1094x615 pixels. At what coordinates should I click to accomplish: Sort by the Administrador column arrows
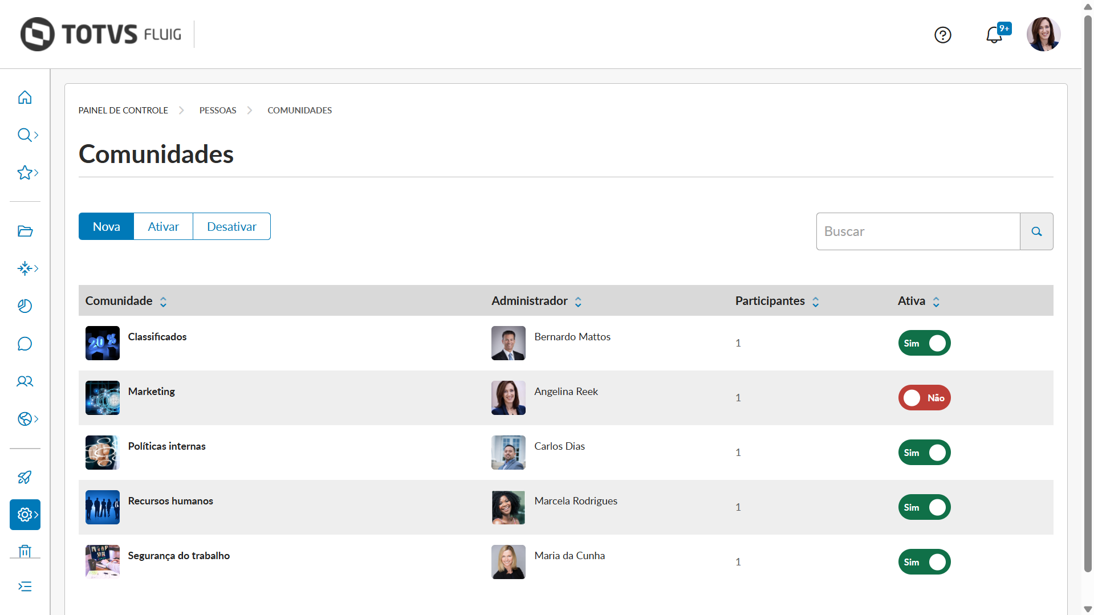[x=578, y=302]
